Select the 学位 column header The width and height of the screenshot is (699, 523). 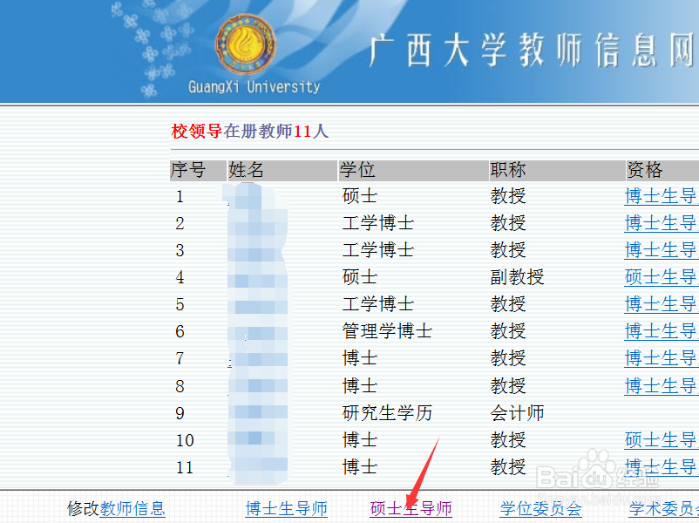point(359,170)
